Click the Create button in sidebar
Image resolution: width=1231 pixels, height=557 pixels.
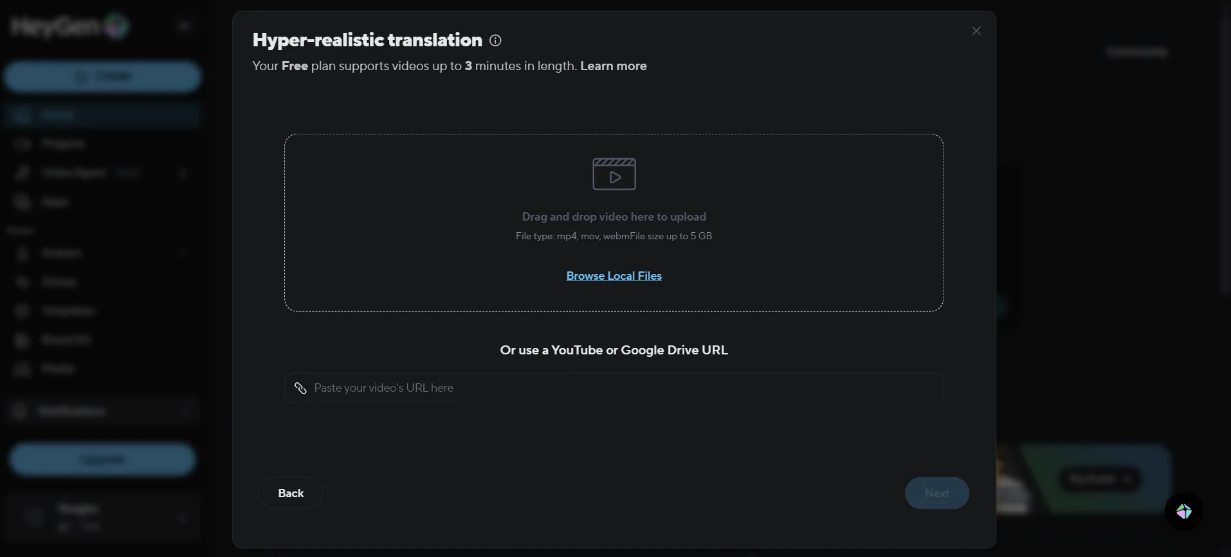point(103,77)
